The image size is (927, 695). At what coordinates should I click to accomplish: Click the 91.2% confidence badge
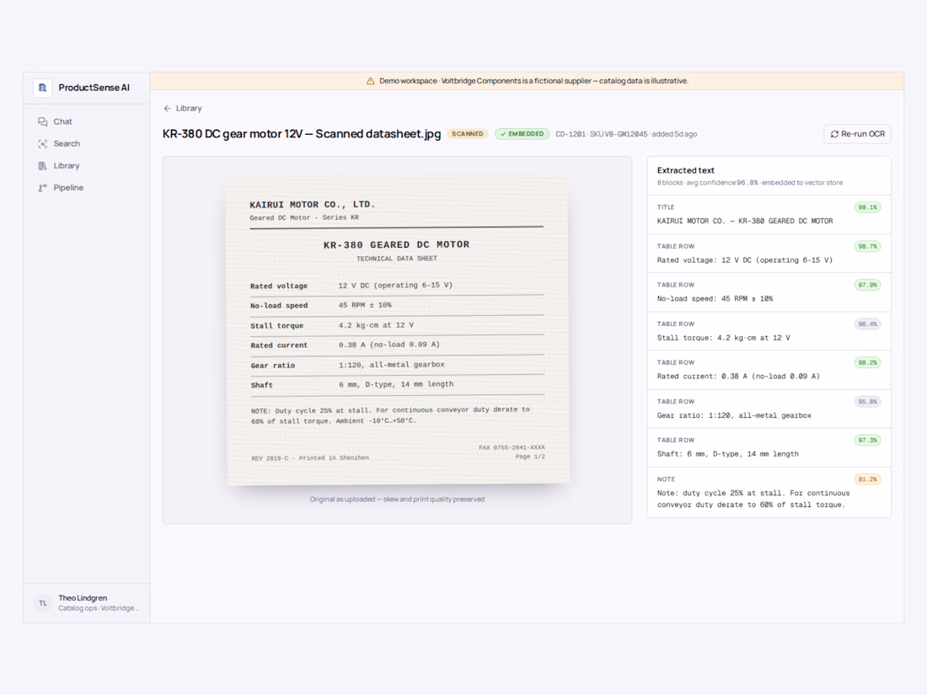pyautogui.click(x=867, y=479)
